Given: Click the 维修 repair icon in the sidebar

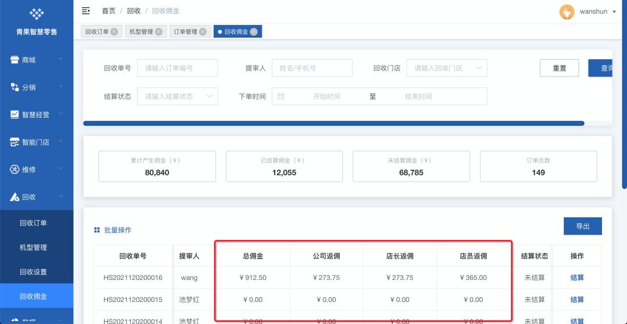Looking at the screenshot, I should (15, 169).
